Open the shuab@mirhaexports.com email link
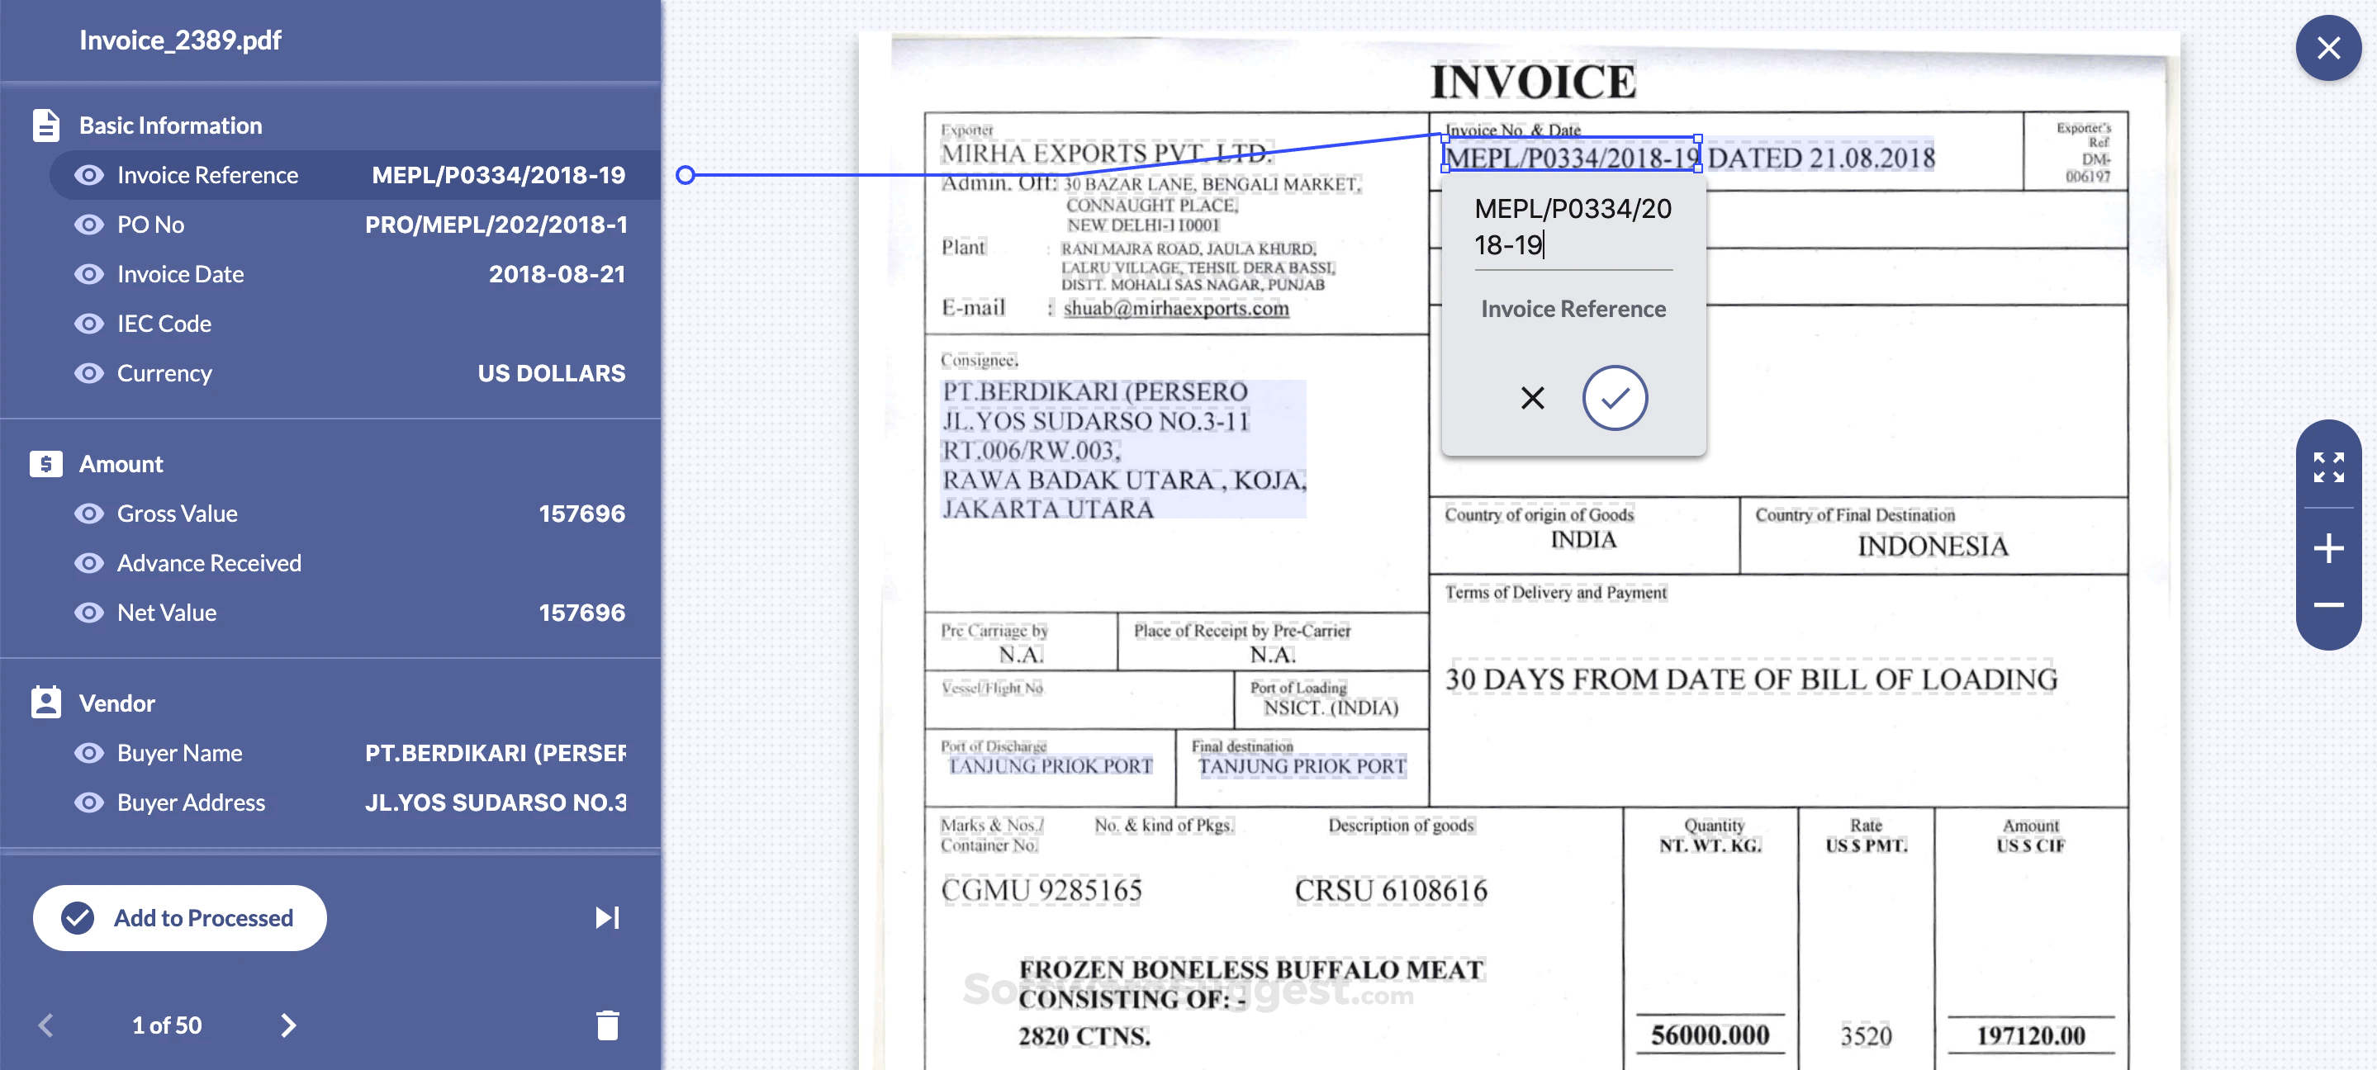Image resolution: width=2377 pixels, height=1070 pixels. [x=1175, y=308]
